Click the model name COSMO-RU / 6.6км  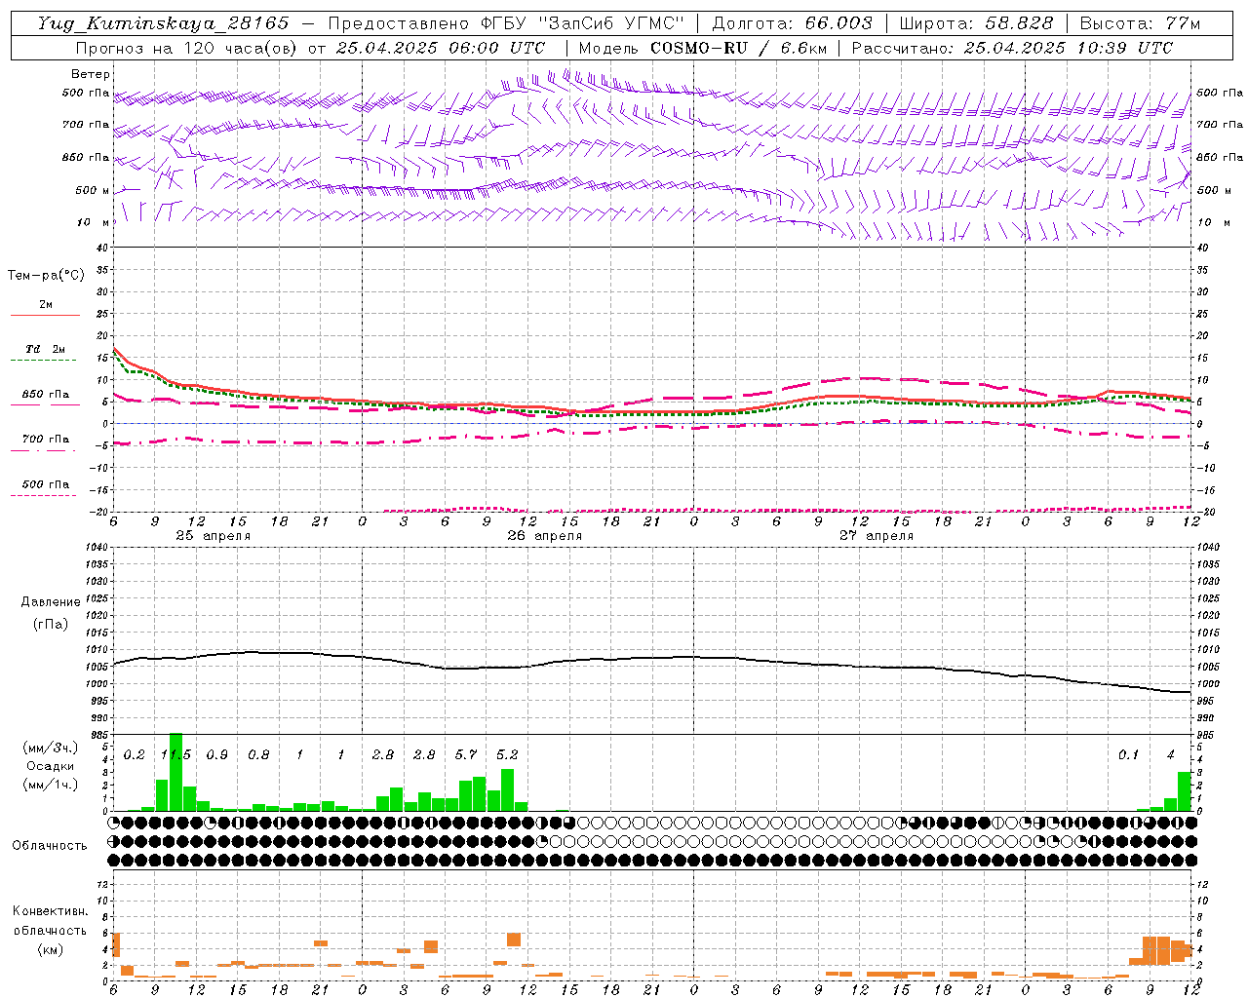coord(738,48)
